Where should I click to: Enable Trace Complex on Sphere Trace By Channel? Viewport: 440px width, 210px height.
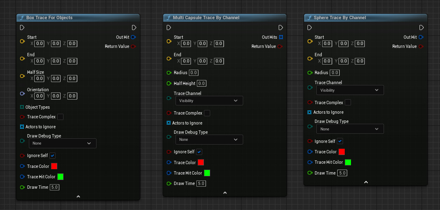coord(348,102)
